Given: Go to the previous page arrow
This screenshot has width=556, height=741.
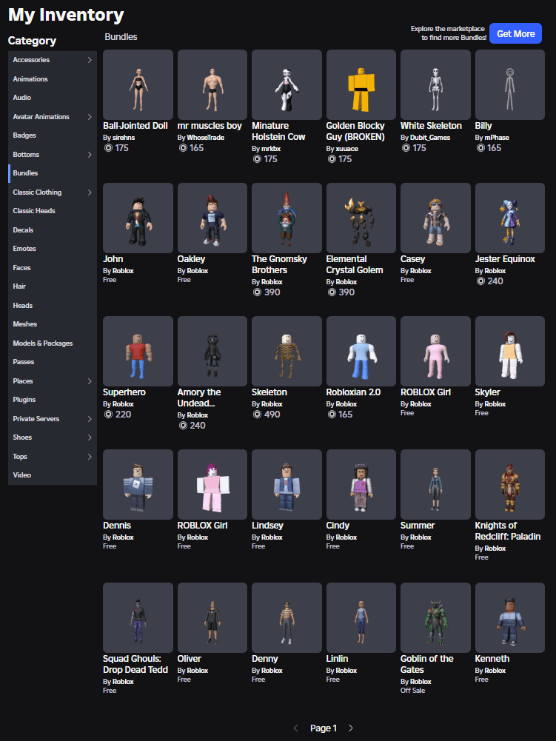Looking at the screenshot, I should click(296, 728).
